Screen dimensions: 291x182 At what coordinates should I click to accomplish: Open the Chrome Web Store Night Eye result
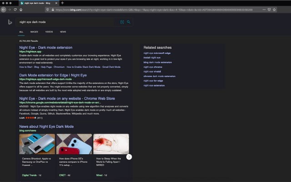67,99
